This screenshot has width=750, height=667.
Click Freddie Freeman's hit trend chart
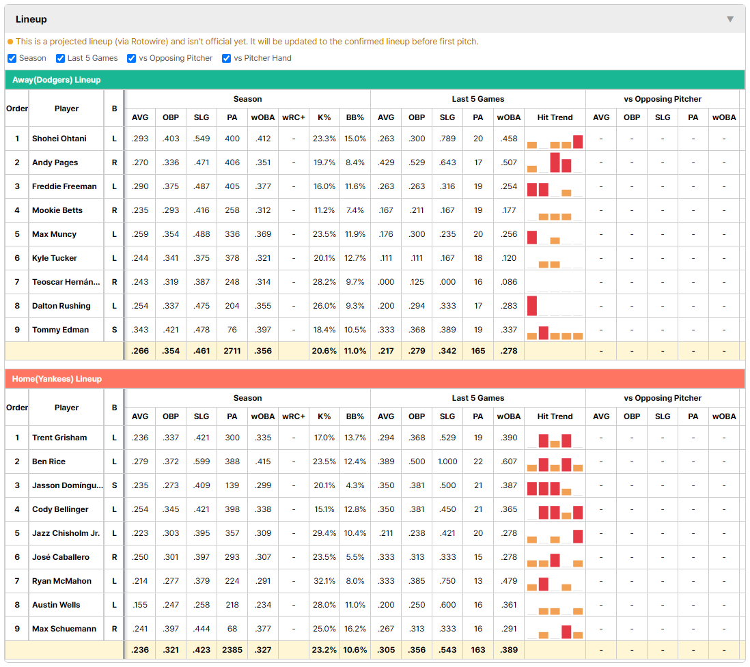[x=555, y=189]
